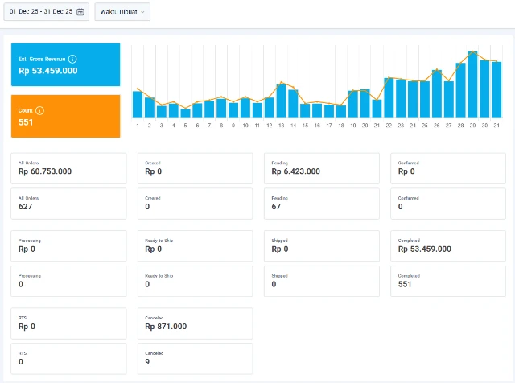Click the chart bar for day 29
This screenshot has height=383, width=515.
[472, 85]
